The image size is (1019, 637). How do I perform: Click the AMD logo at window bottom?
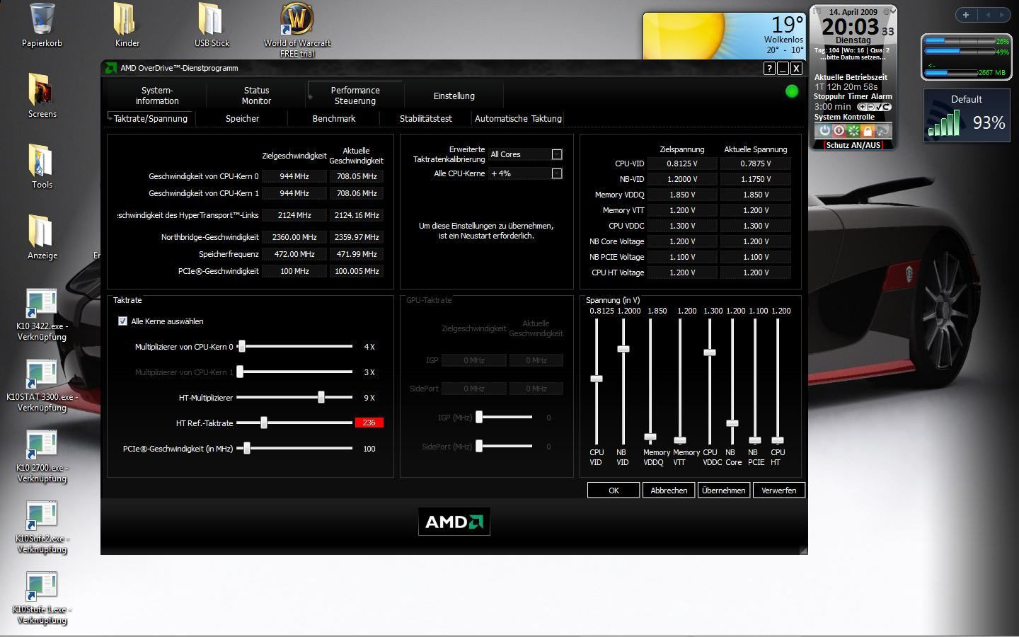454,522
